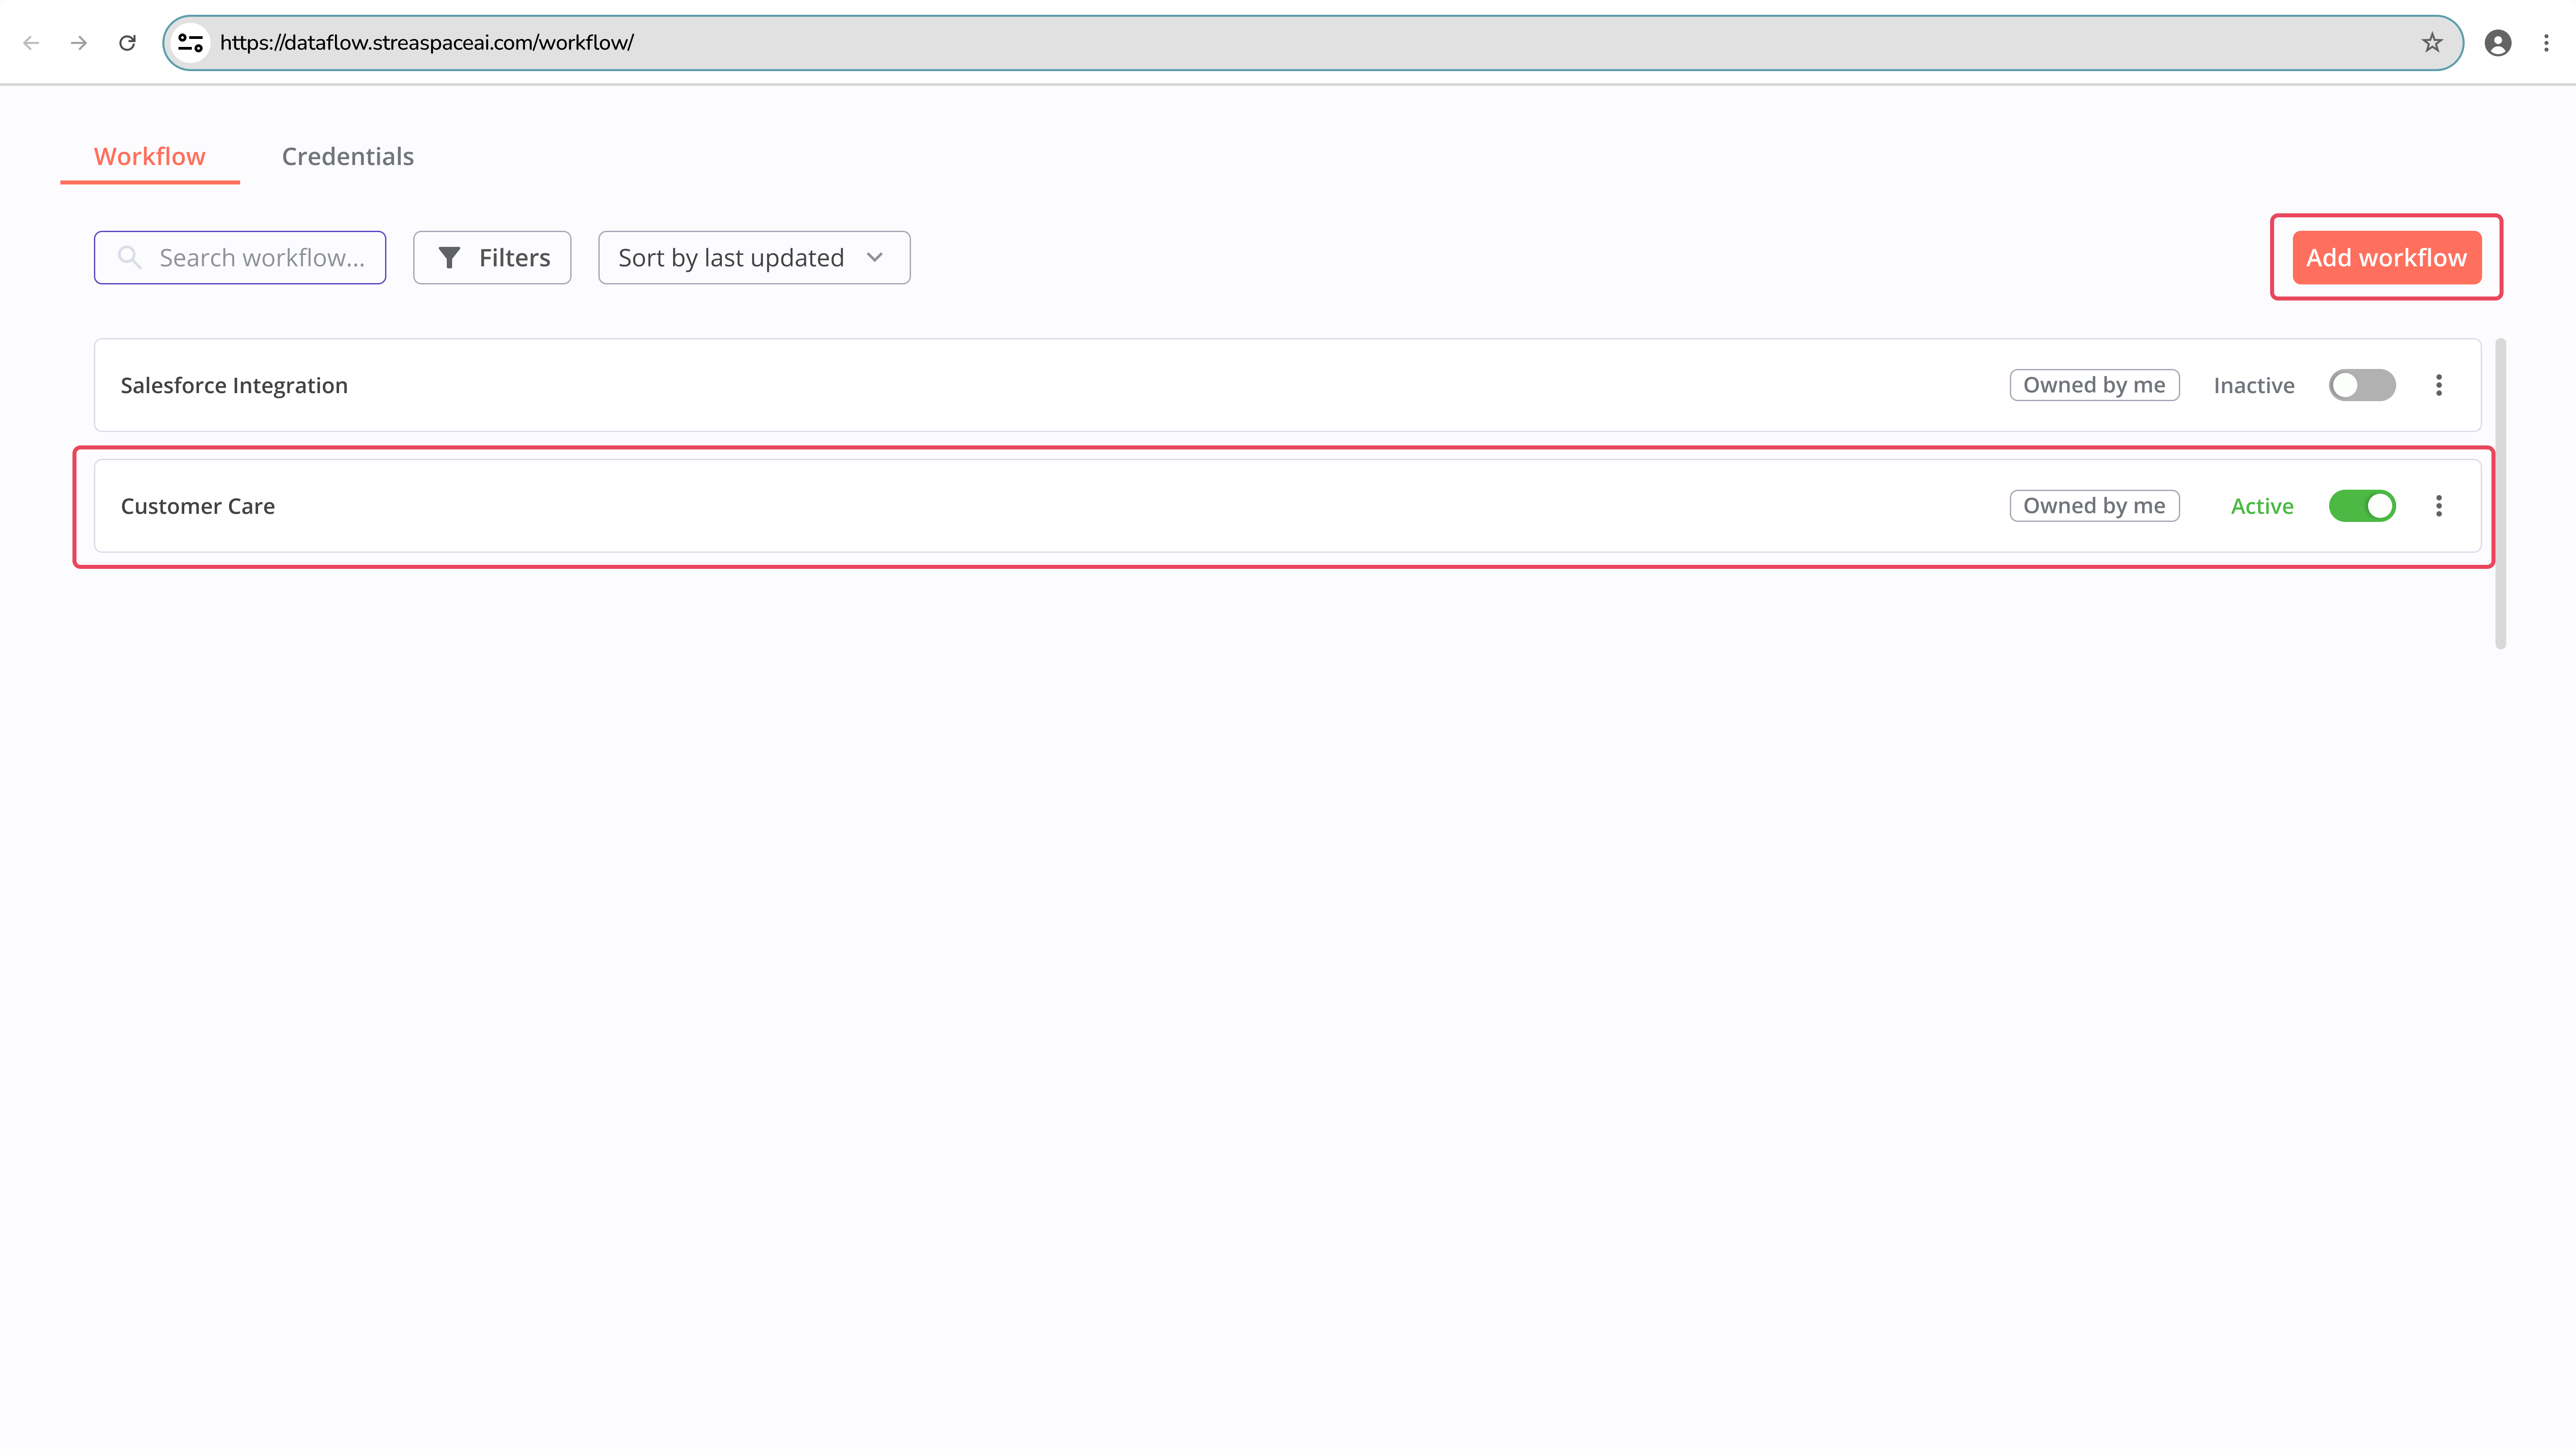2576x1449 pixels.
Task: Bookmark this page with the star icon
Action: (2432, 43)
